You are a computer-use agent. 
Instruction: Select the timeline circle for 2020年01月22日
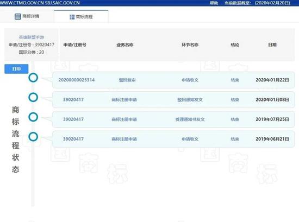[33, 78]
